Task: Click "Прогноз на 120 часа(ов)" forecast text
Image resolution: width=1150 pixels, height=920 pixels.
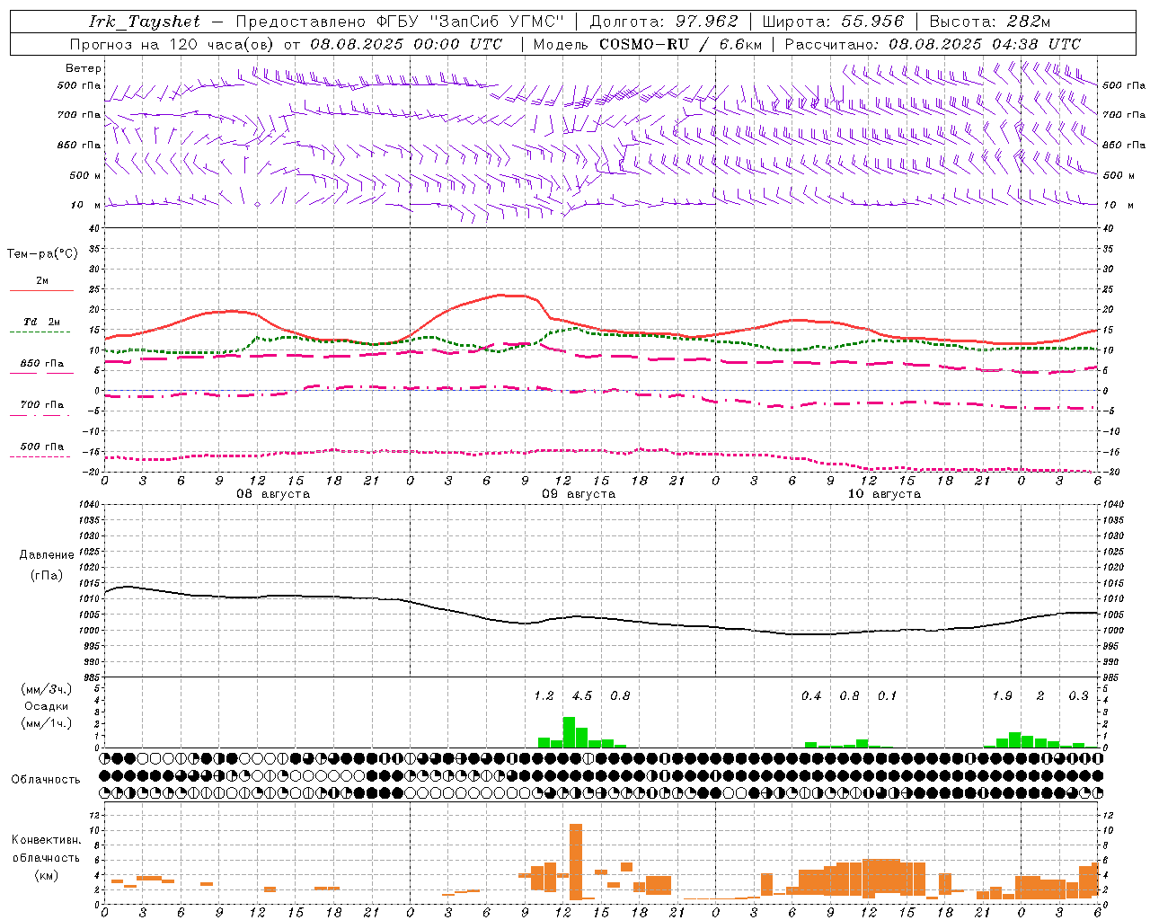Action: tap(172, 44)
